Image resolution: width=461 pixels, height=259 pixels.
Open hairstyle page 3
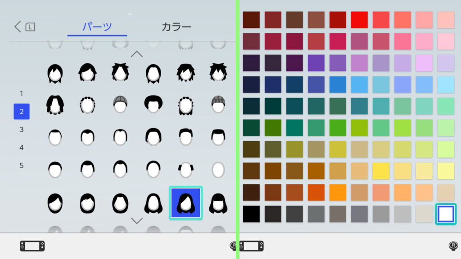22,129
